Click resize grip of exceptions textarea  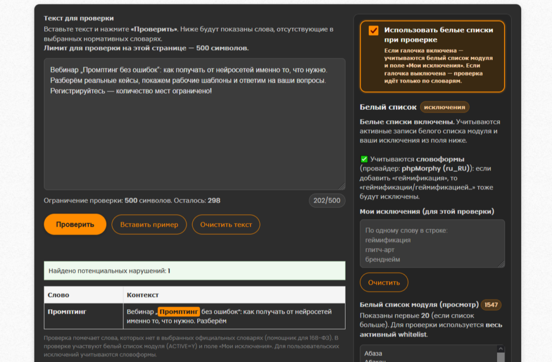point(502,264)
